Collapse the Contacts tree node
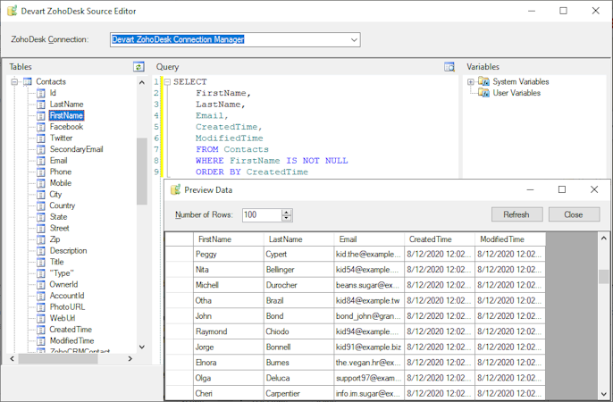Screen dimensions: 613x402 (15, 82)
